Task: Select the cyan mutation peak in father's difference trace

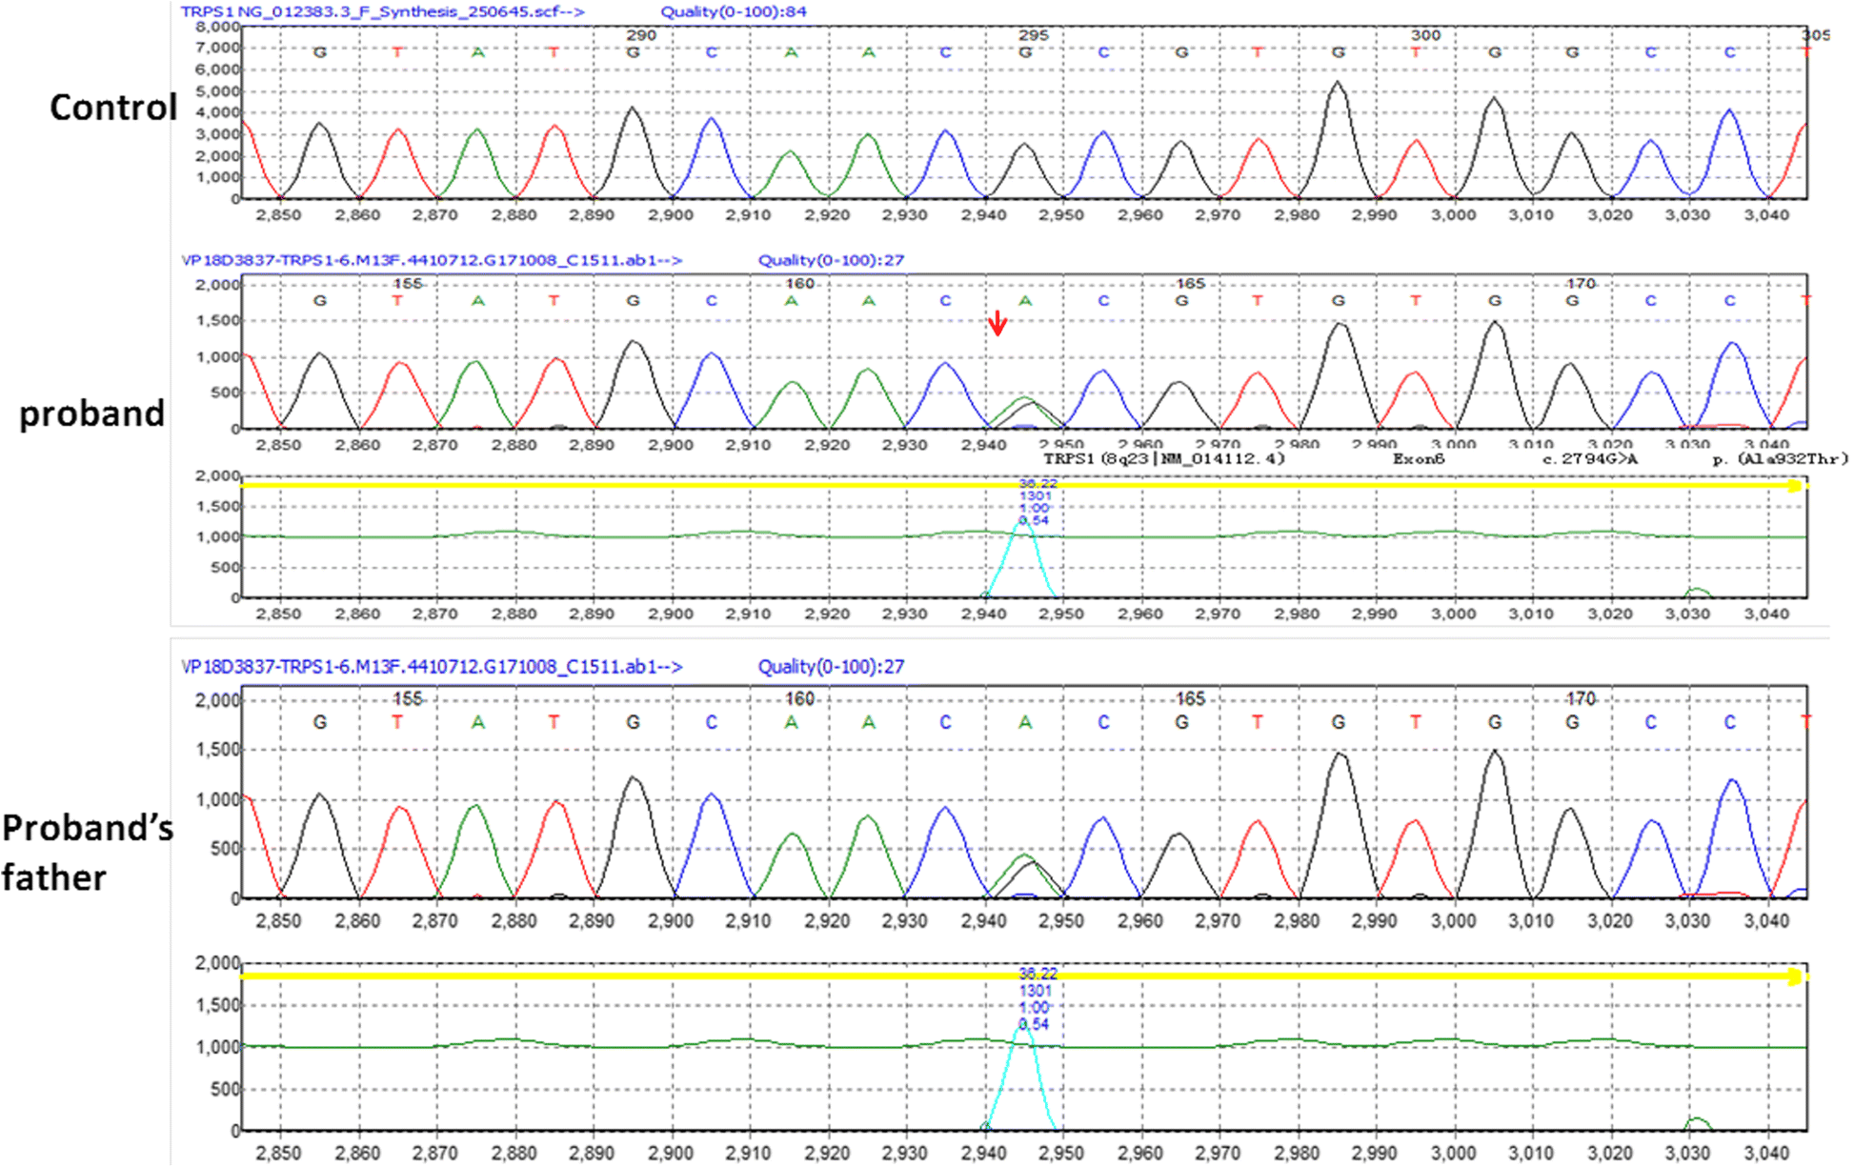Action: tap(1021, 1076)
